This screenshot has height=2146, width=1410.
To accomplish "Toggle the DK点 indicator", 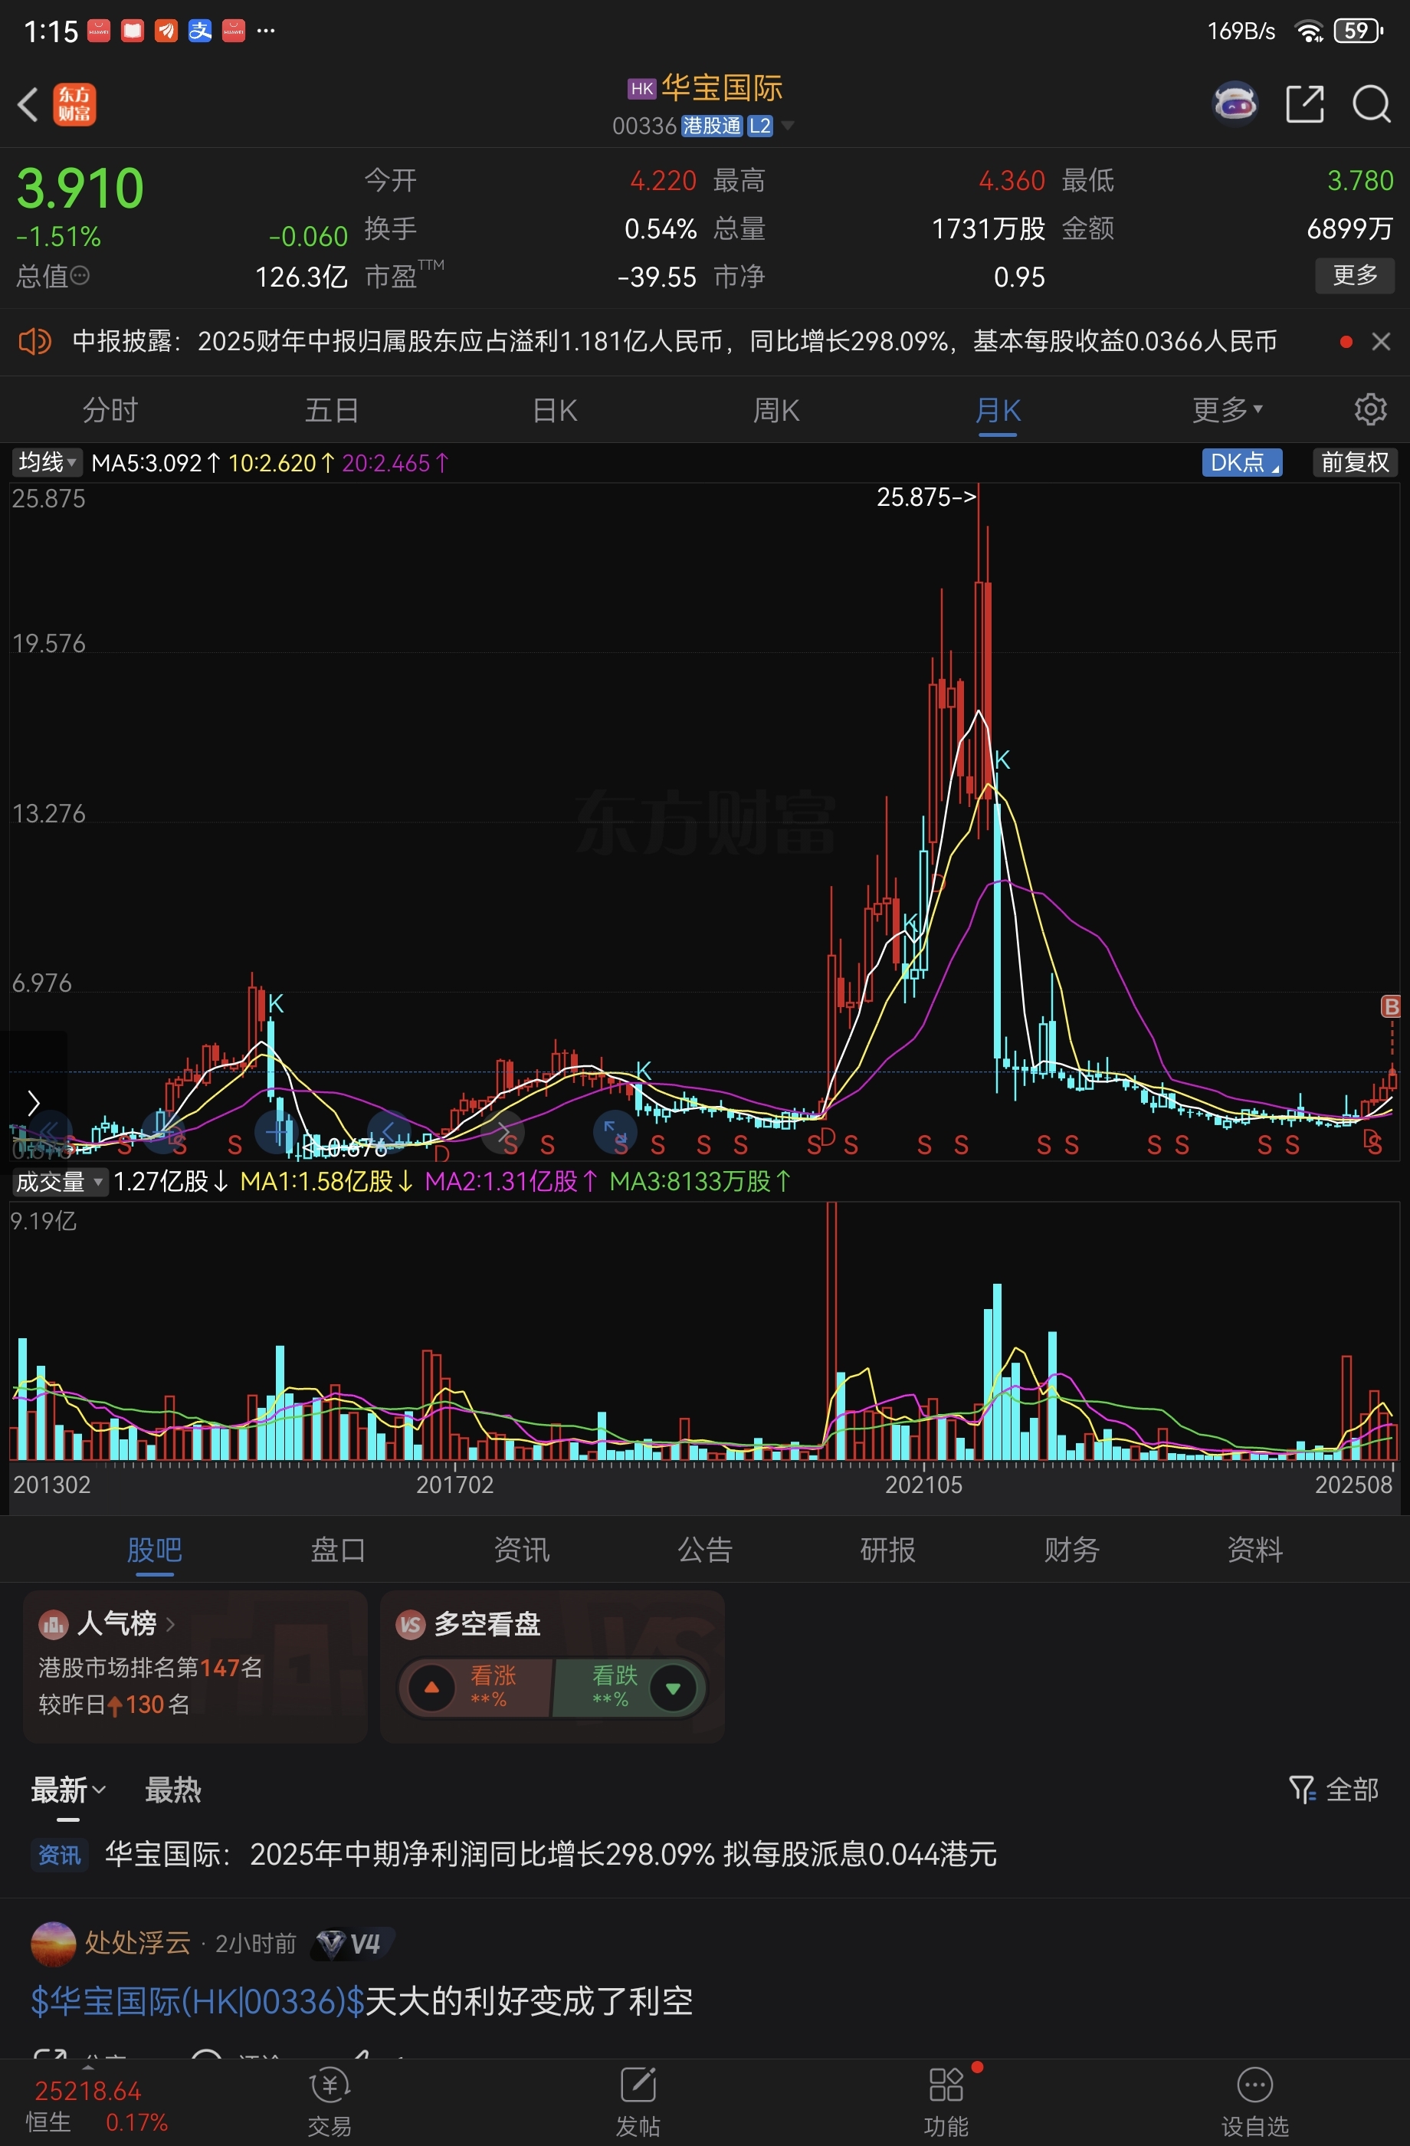I will click(x=1241, y=463).
